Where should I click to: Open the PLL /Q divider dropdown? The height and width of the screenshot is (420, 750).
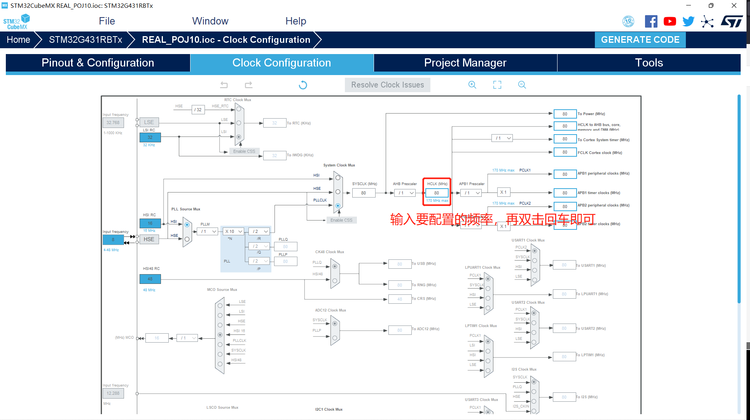point(259,246)
